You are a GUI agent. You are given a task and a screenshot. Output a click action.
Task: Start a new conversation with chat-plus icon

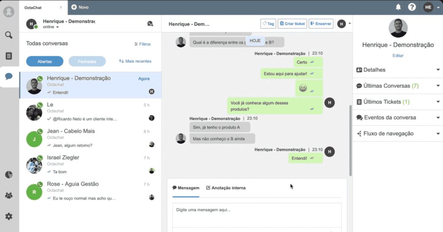pyautogui.click(x=150, y=24)
